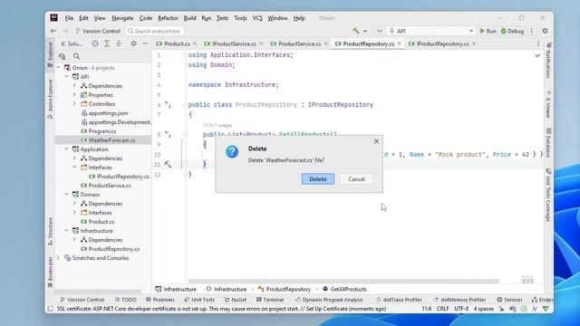The height and width of the screenshot is (326, 580).
Task: Cancel the delete file dialog
Action: (x=356, y=179)
